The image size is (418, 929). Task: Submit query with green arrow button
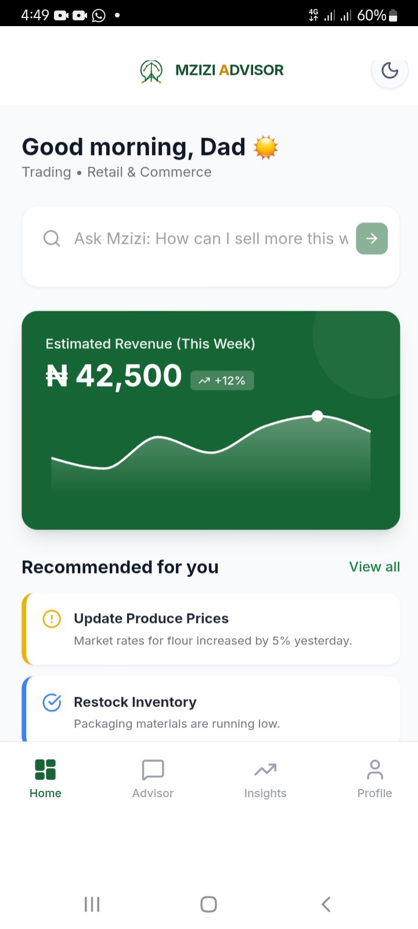pyautogui.click(x=372, y=239)
